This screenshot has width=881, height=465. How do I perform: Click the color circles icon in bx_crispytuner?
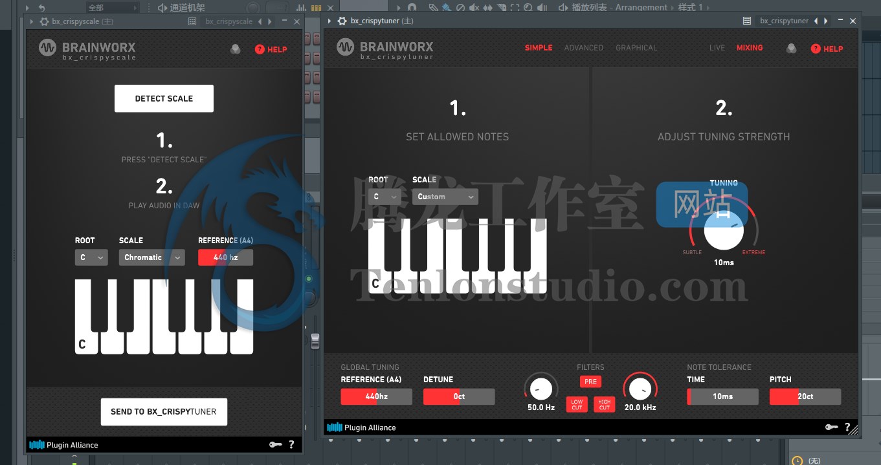point(791,49)
